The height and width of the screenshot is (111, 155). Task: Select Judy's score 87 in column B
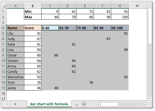pyautogui.click(x=33, y=39)
